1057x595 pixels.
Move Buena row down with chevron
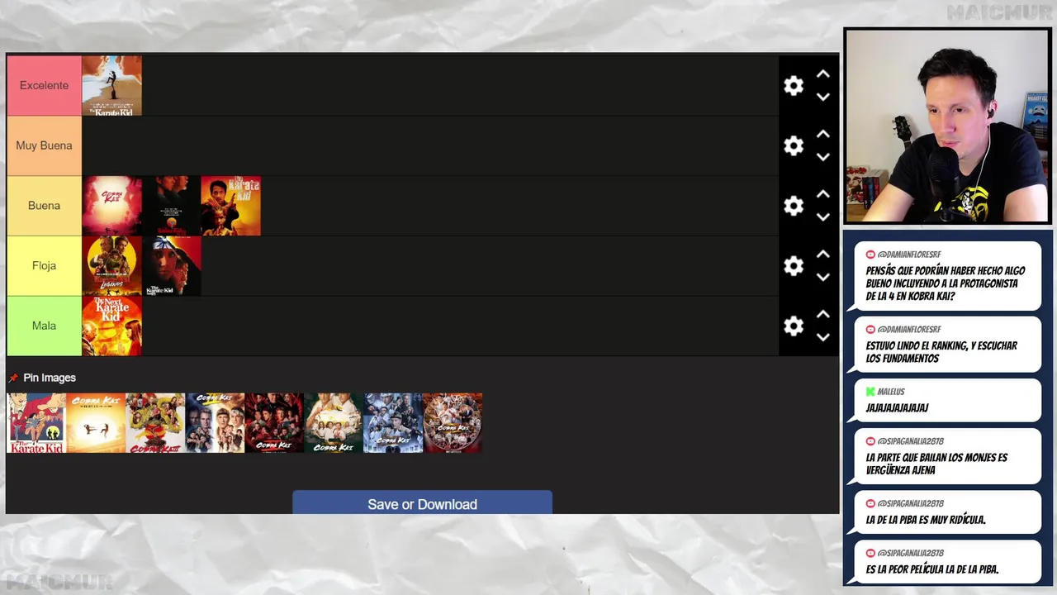tap(822, 217)
